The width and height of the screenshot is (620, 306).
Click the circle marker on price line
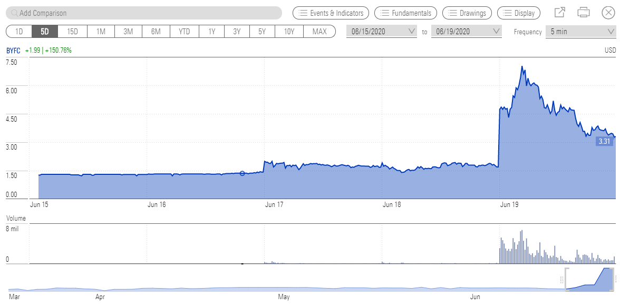(x=243, y=173)
